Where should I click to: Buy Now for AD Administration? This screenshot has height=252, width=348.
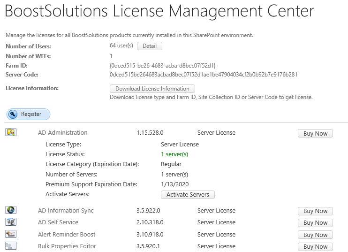coord(315,133)
